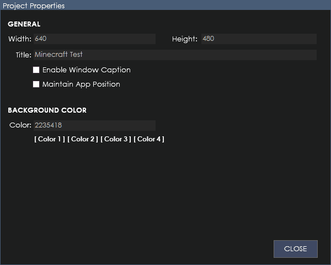Toggle the Maintain App Position checkbox
331x265 pixels.
point(36,84)
